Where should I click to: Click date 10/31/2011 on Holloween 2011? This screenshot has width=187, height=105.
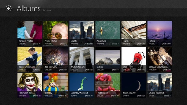point(22,96)
